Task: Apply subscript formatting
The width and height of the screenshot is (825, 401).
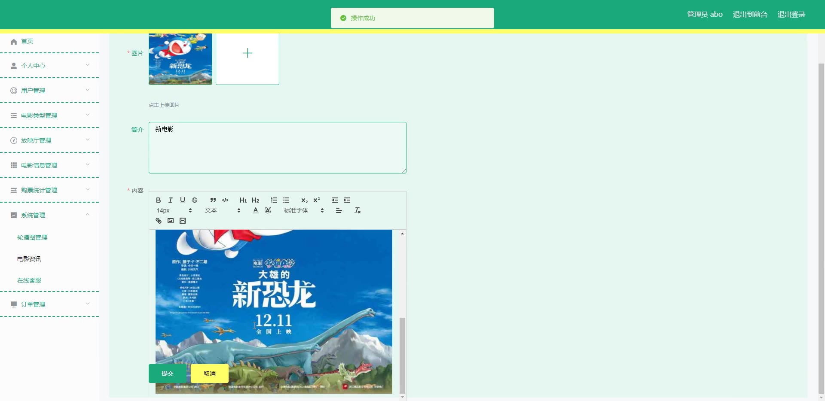Action: pyautogui.click(x=304, y=200)
